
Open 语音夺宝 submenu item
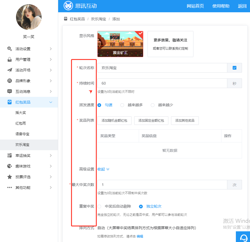click(29, 134)
